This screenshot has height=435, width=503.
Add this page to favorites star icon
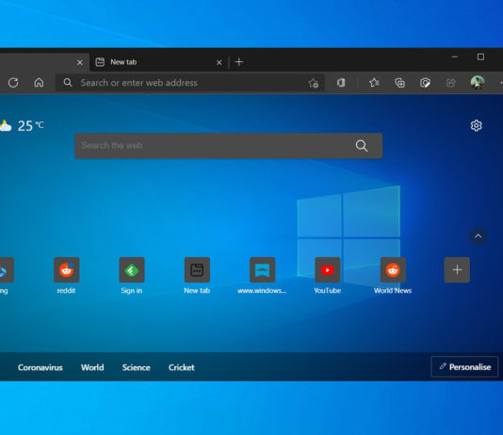pyautogui.click(x=314, y=83)
